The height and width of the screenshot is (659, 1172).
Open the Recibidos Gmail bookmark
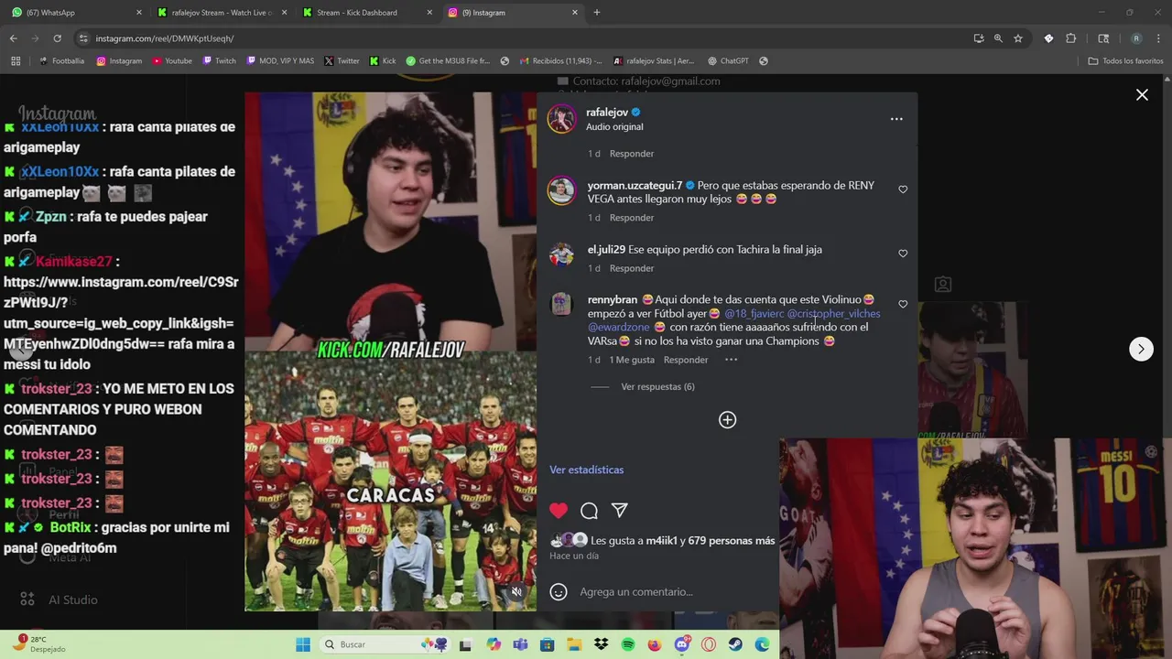pyautogui.click(x=560, y=61)
